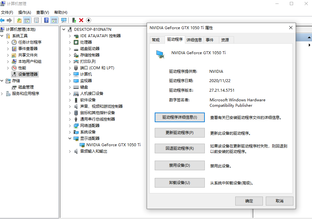The image size is (312, 219).
Task: Click the 磁盘驱动器 device category icon
Action: [76, 49]
